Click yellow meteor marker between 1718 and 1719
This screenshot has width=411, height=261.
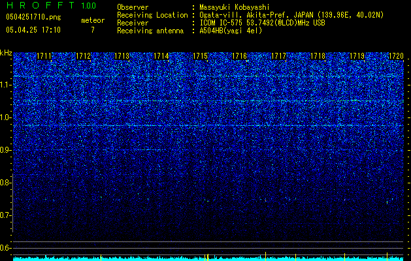point(344,257)
